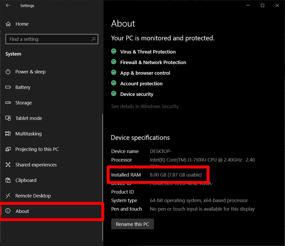
Task: Click the Home house icon
Action: 8,24
